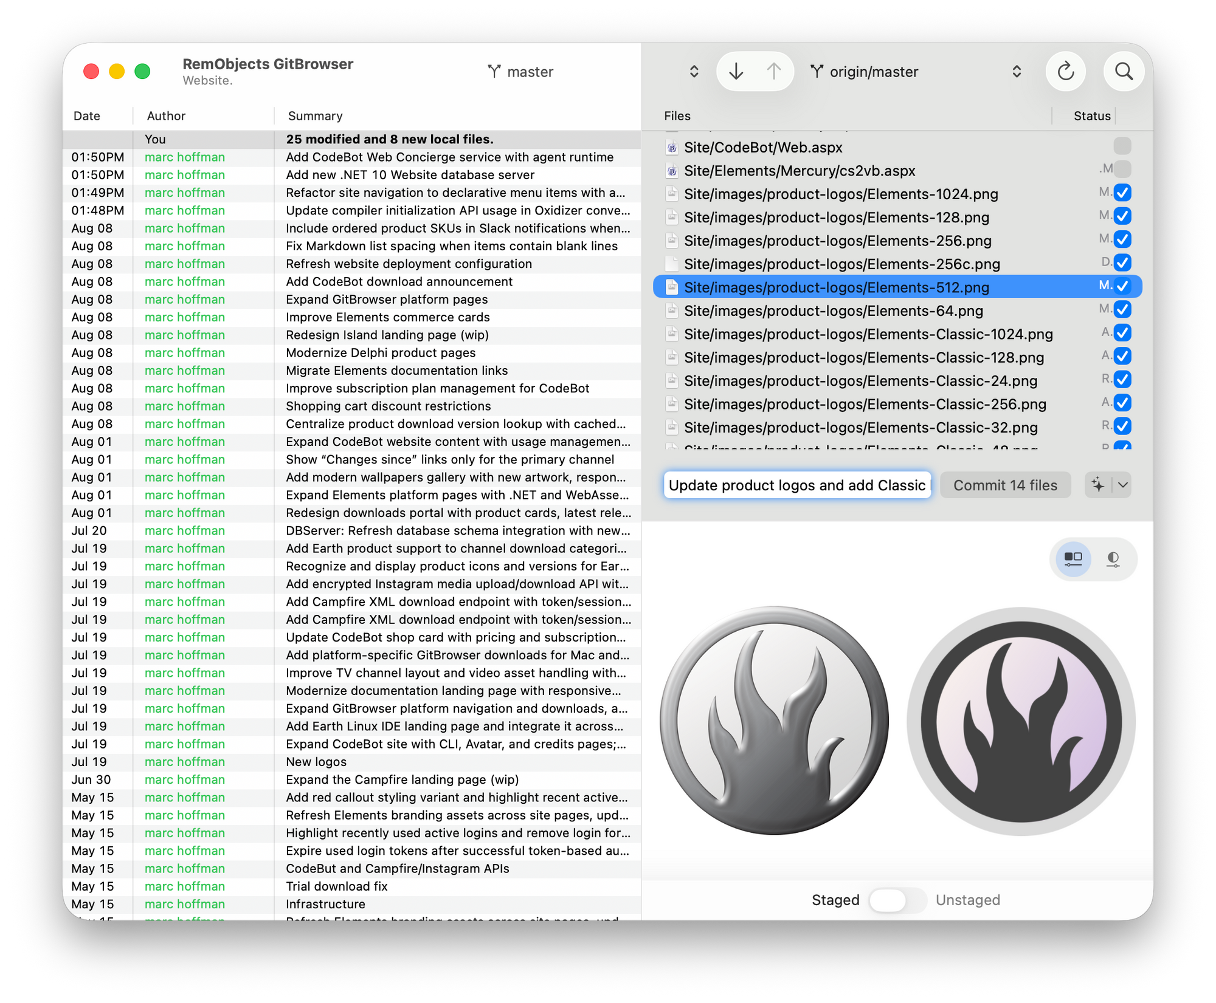Screen dimensions: 1216x1003
Task: Select commit 'Add new .NET 10 Website database server'
Action: [x=351, y=175]
